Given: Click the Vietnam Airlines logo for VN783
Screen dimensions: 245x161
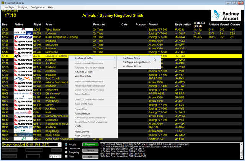Looking at the screenshot, I should pyautogui.click(x=23, y=135).
